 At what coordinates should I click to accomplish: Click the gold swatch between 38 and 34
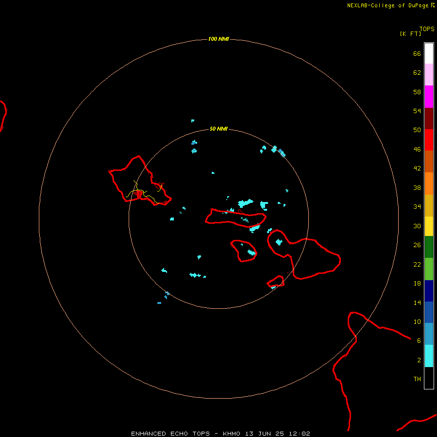(429, 205)
